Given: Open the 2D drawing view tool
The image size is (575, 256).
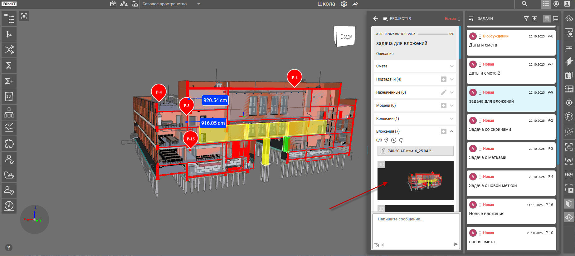Looking at the screenshot, I should tap(9, 96).
